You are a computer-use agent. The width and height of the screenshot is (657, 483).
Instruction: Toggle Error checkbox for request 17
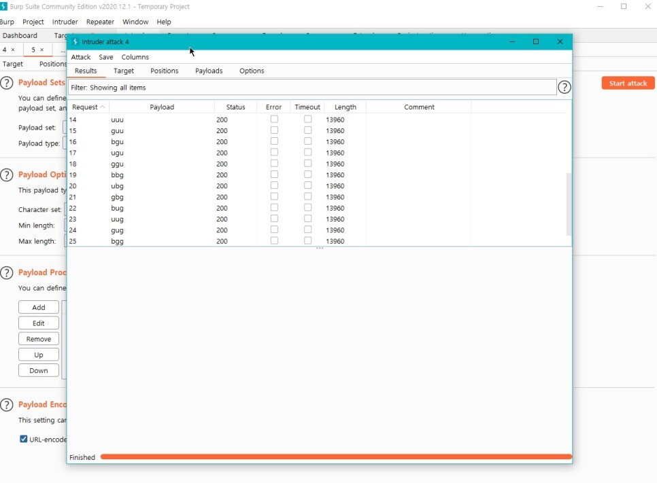click(x=274, y=152)
